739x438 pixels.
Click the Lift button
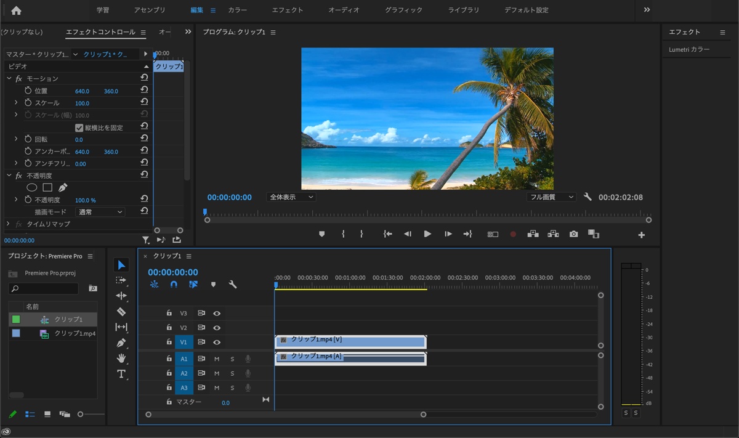pos(533,234)
